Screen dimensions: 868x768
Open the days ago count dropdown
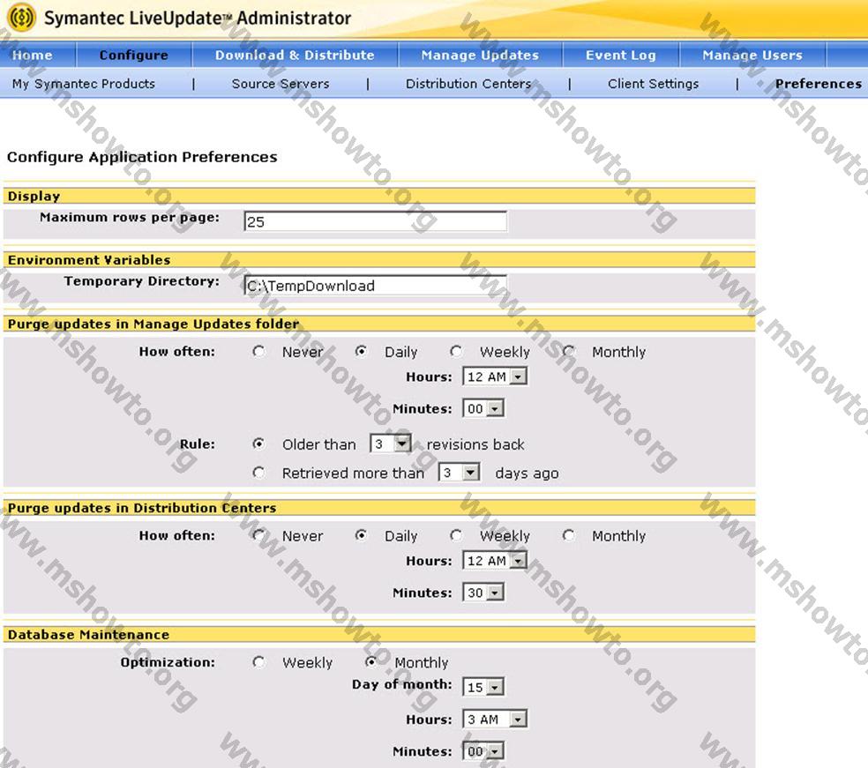coord(459,473)
